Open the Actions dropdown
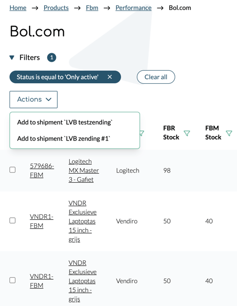 [x=34, y=99]
